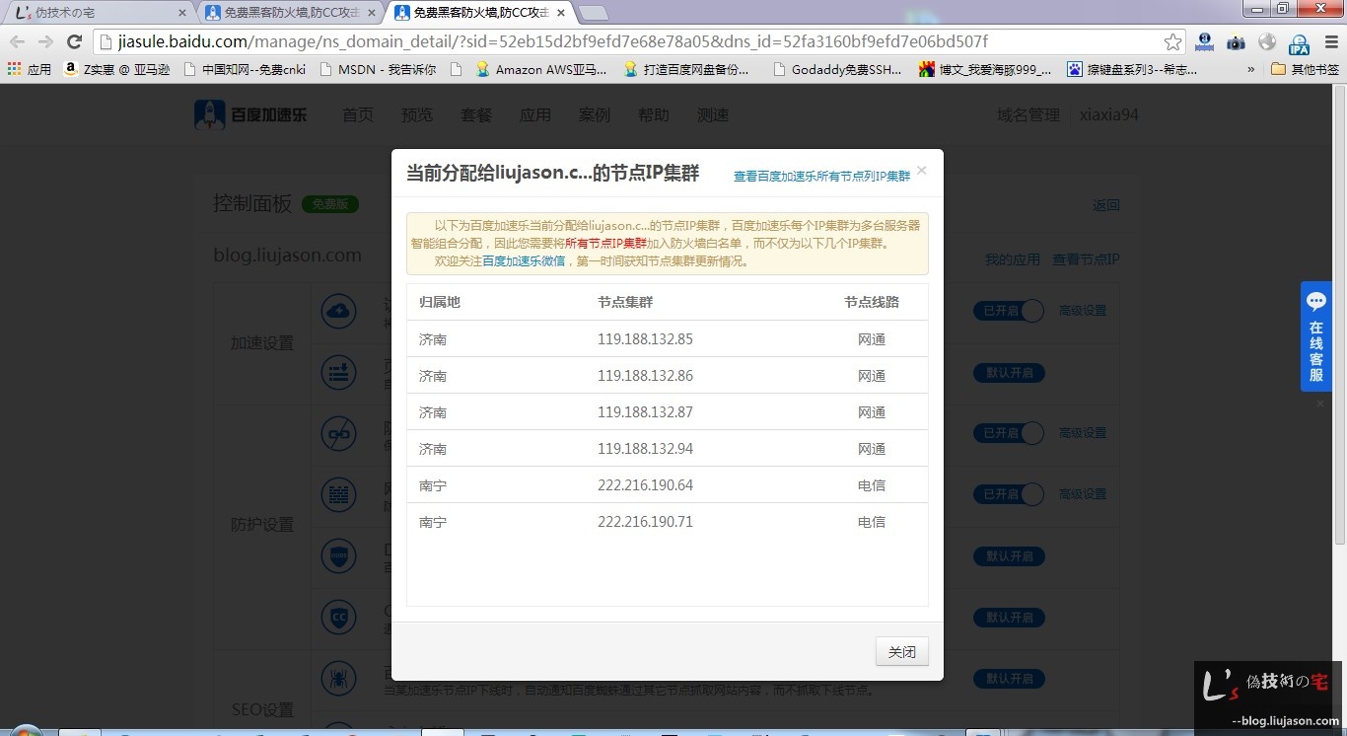Open the 帮助 menu in site navigation

[x=653, y=114]
